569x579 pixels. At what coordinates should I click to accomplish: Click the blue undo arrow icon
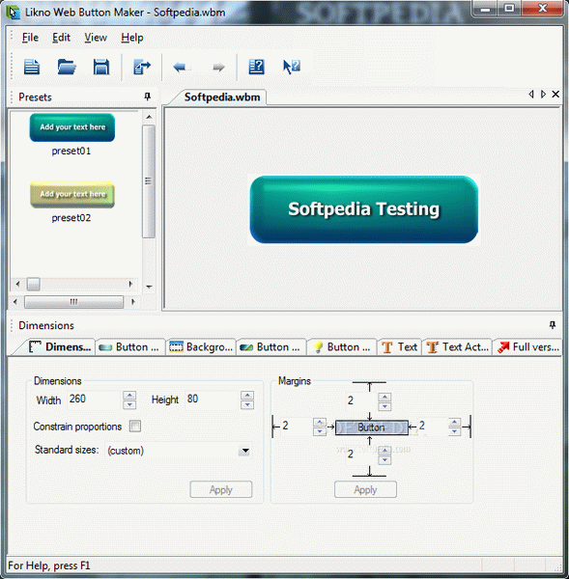182,68
